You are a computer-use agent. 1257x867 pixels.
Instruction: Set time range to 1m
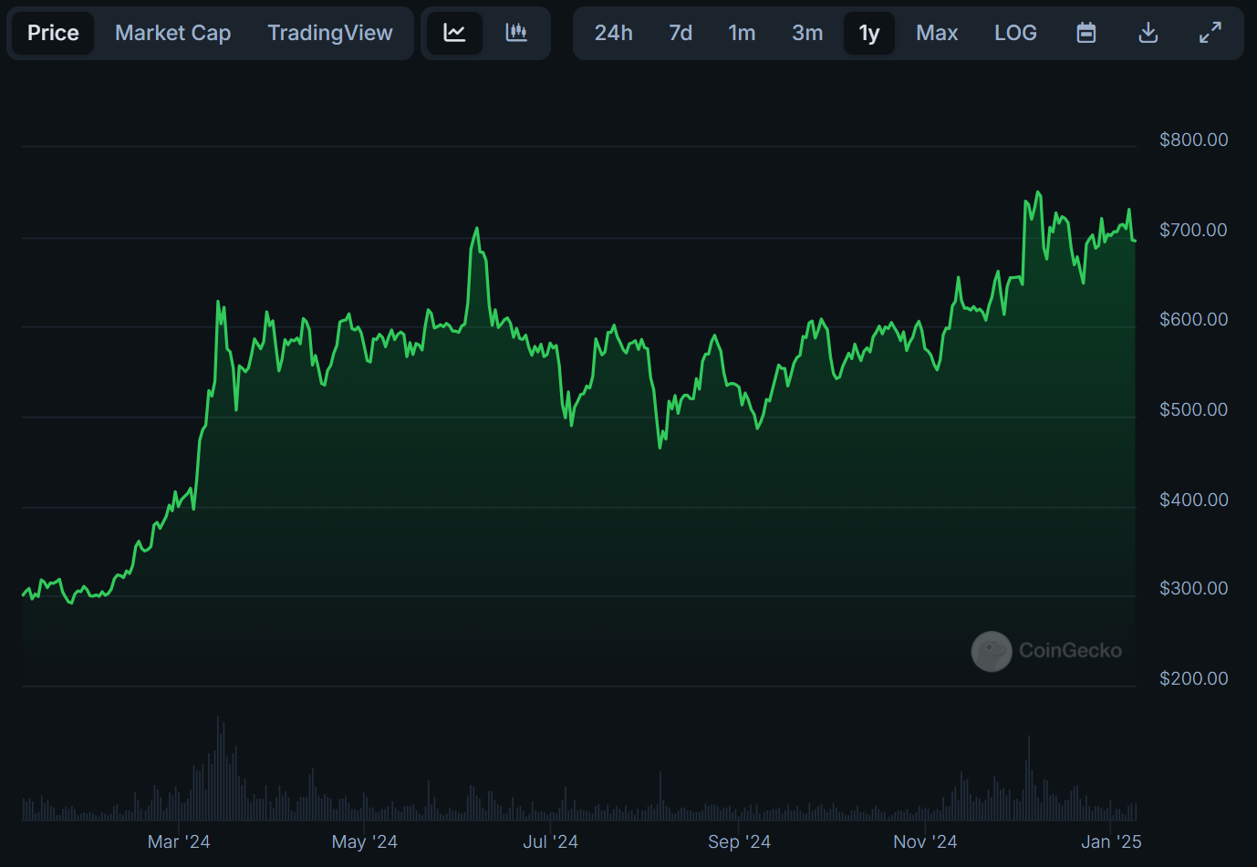coord(742,33)
